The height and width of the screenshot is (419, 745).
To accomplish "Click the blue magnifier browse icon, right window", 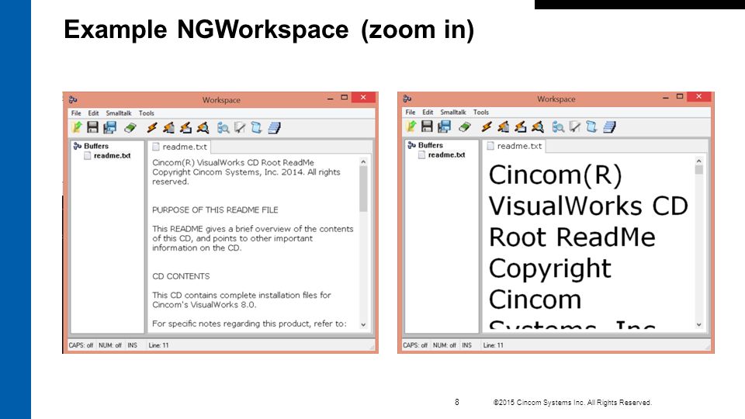I will [558, 126].
